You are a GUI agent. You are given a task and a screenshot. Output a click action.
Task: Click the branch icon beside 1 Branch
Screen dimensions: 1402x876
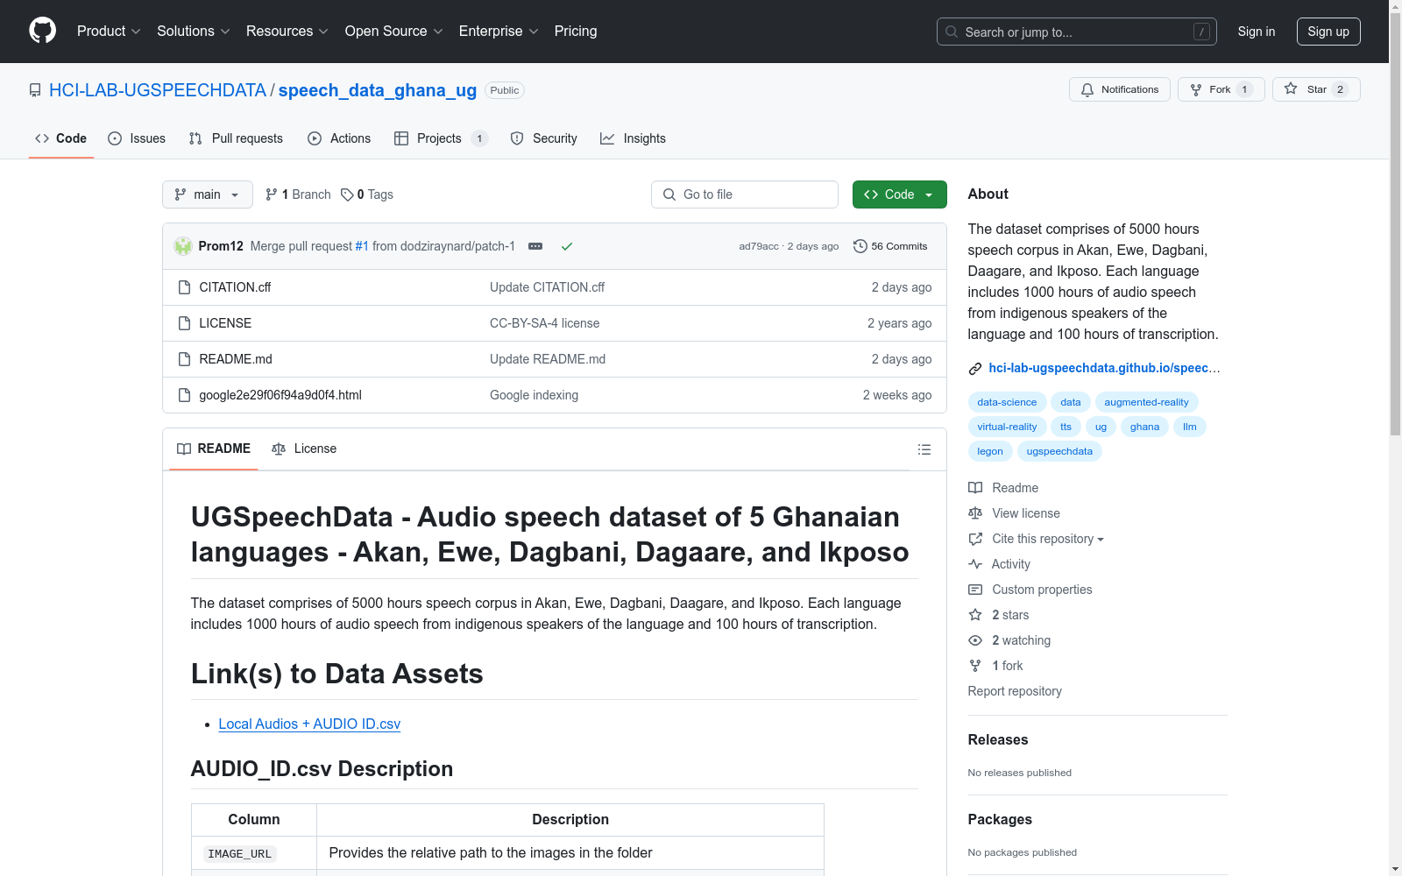click(x=272, y=194)
